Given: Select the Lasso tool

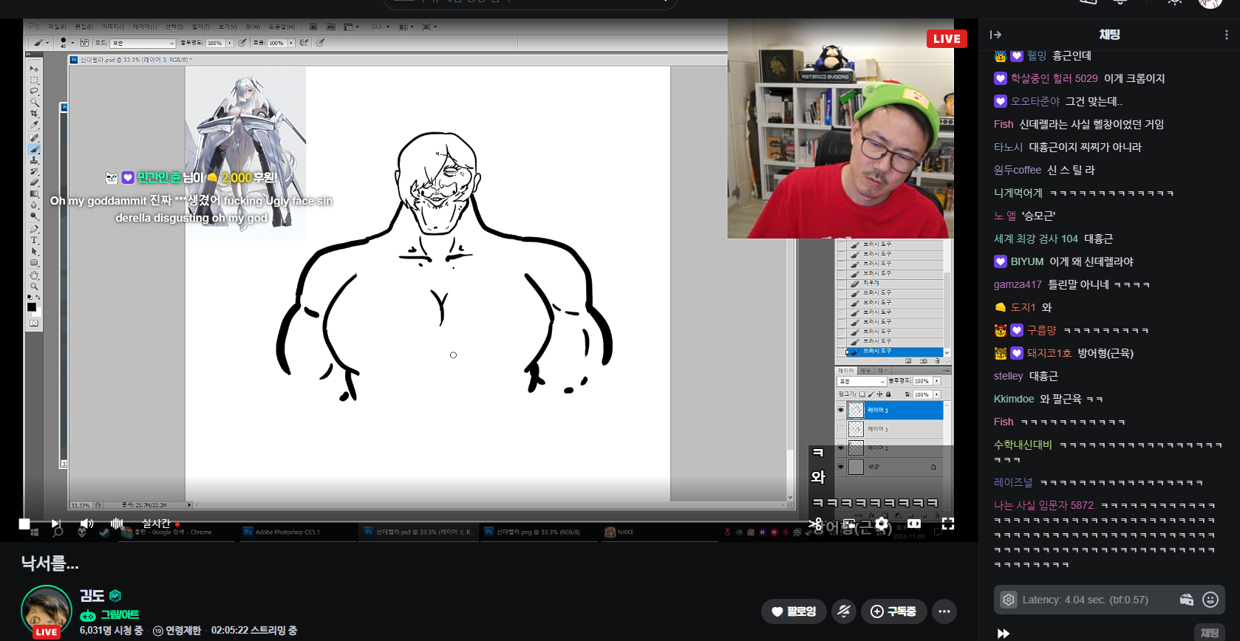Looking at the screenshot, I should (34, 91).
